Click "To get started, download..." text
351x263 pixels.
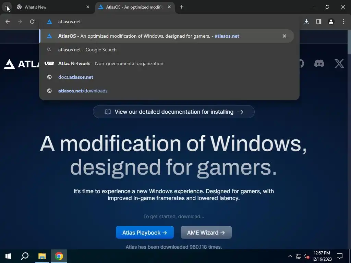(x=174, y=216)
